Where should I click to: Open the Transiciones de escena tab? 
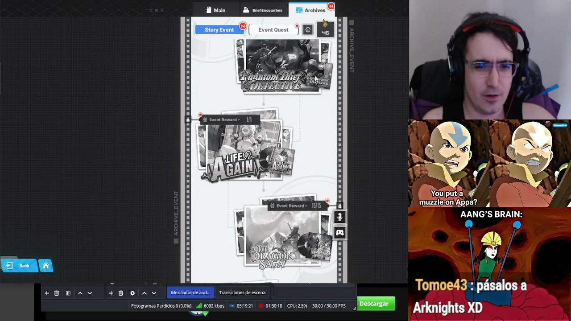pyautogui.click(x=242, y=292)
